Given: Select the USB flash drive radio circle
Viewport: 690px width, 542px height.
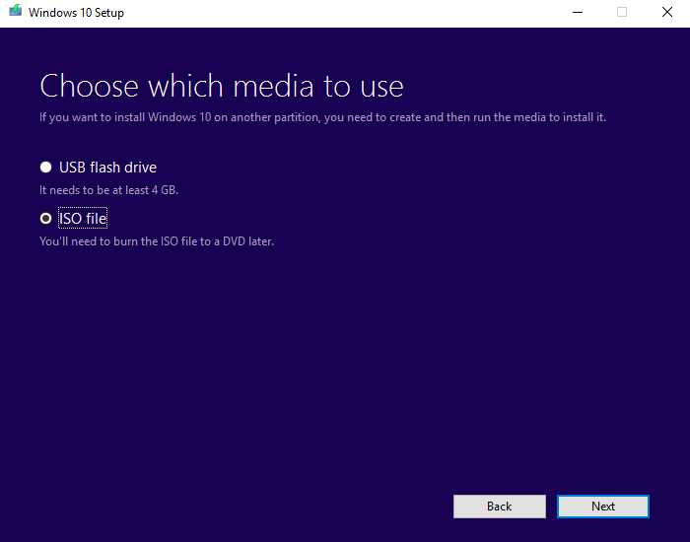Looking at the screenshot, I should [45, 168].
